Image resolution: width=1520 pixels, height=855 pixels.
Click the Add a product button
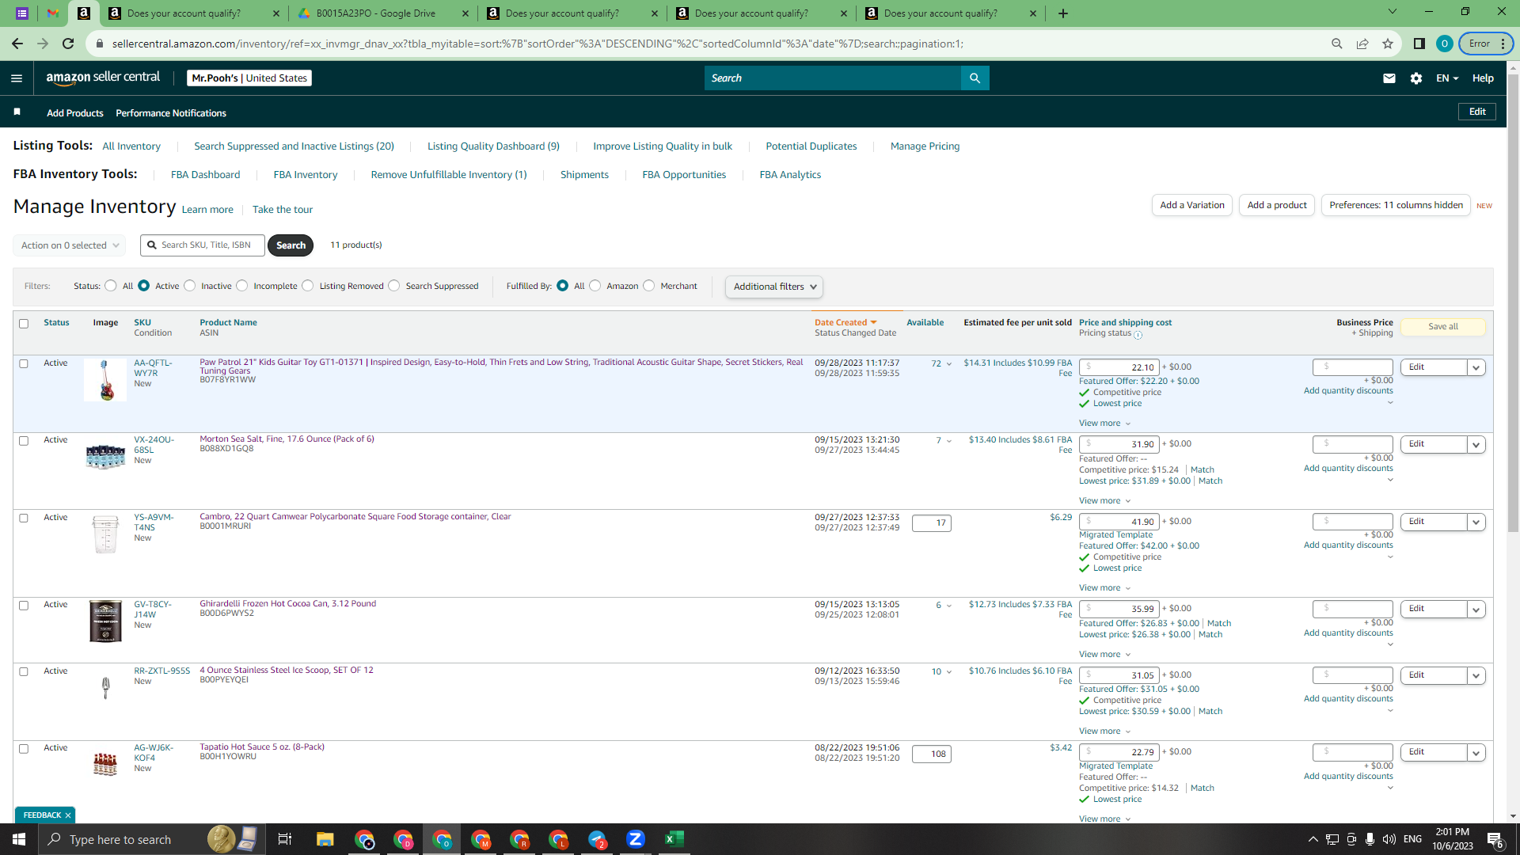click(1277, 205)
